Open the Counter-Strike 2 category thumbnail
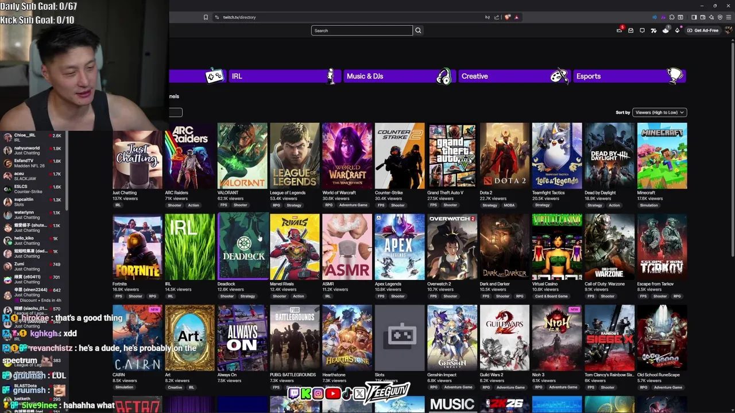735x413 pixels. coord(400,156)
